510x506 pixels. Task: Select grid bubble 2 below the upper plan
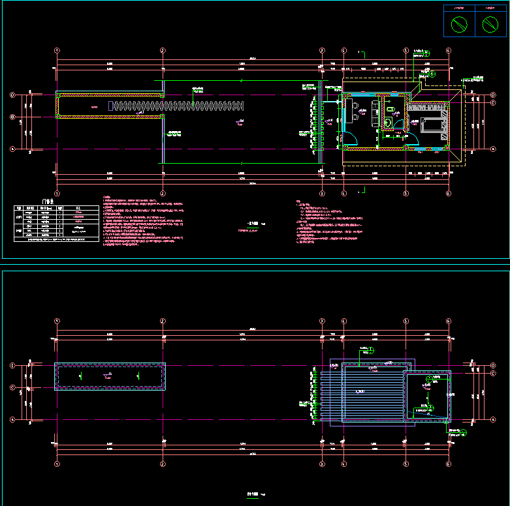[x=163, y=194]
